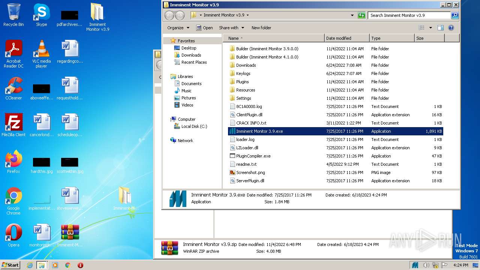Select hardthis.jpg desktop file
The width and height of the screenshot is (480, 270).
[x=41, y=165]
